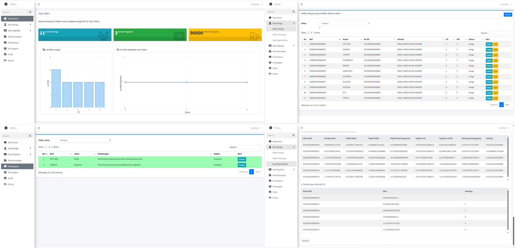Open the highlighted Dashboard home menu item

pyautogui.click(x=17, y=19)
